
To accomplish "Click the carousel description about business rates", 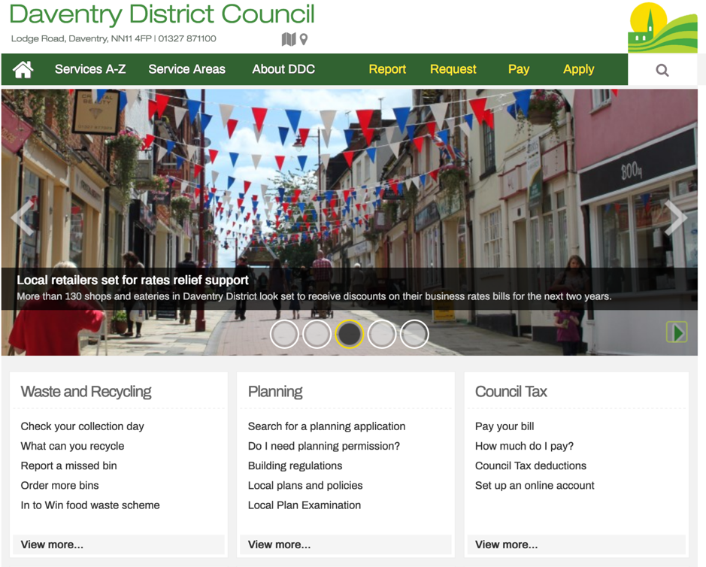I will (x=314, y=296).
